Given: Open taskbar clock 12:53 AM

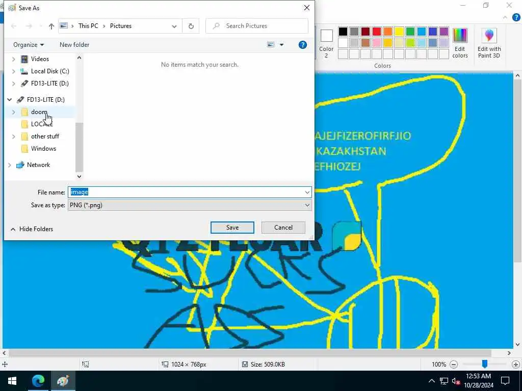Looking at the screenshot, I should (479, 381).
